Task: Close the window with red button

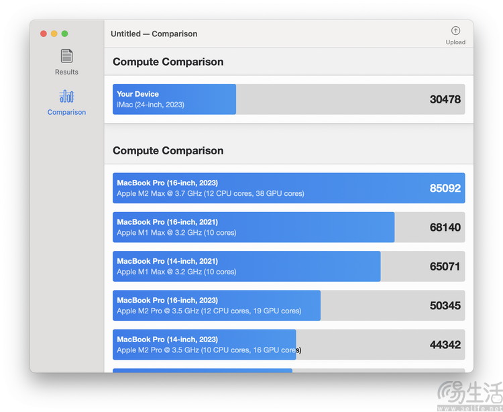Action: point(44,34)
